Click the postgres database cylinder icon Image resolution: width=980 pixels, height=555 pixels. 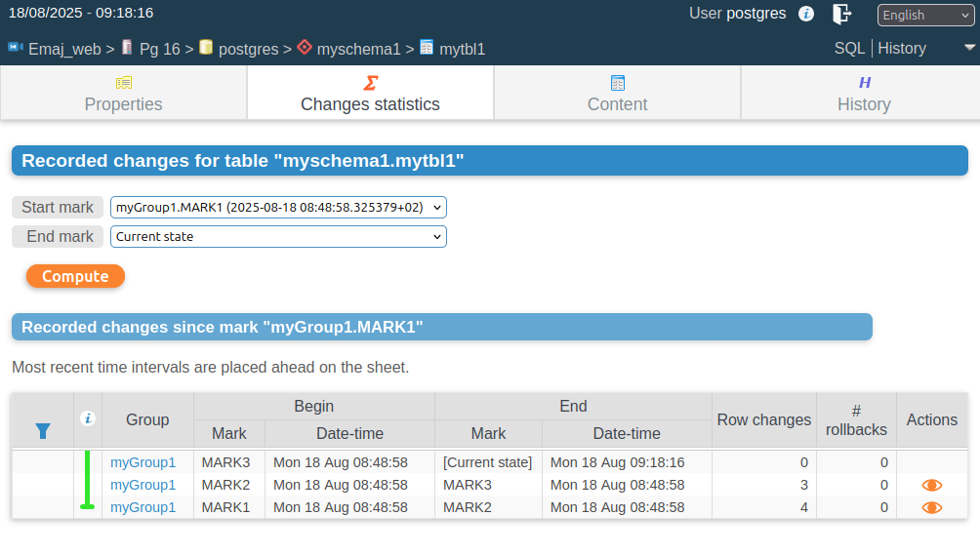click(x=206, y=48)
